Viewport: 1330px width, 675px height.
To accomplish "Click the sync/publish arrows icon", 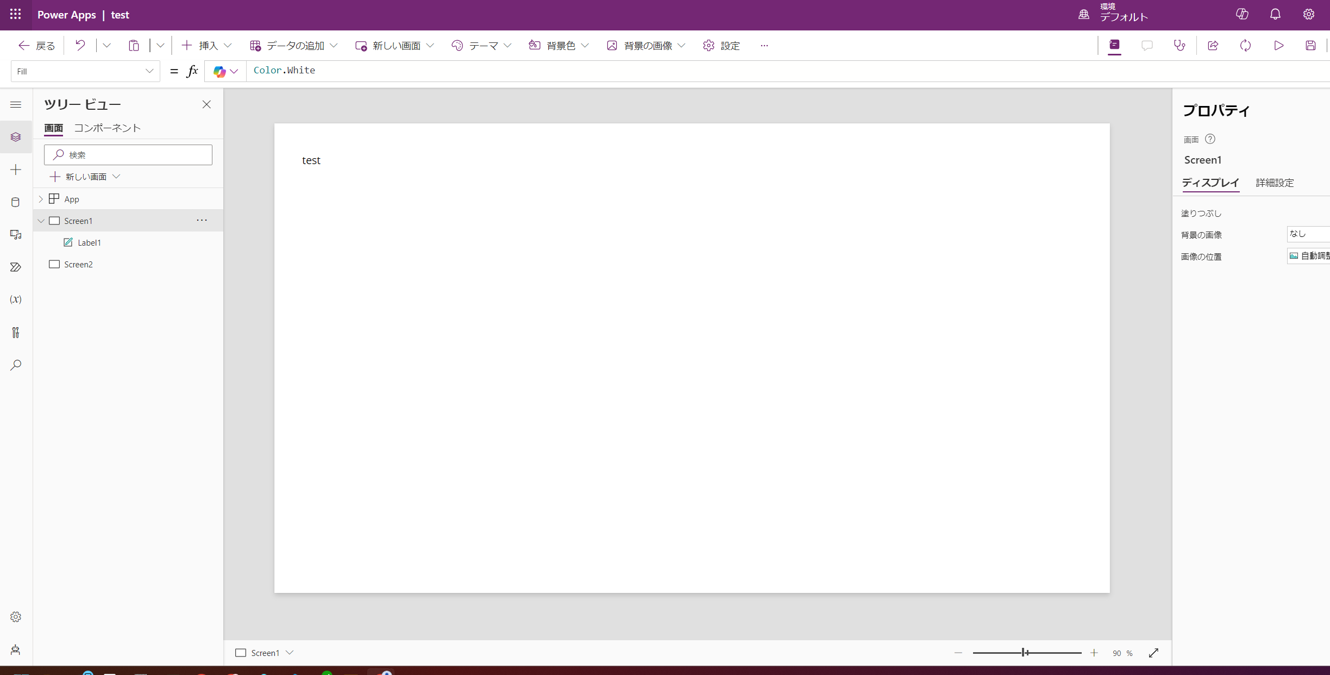I will (x=1245, y=46).
